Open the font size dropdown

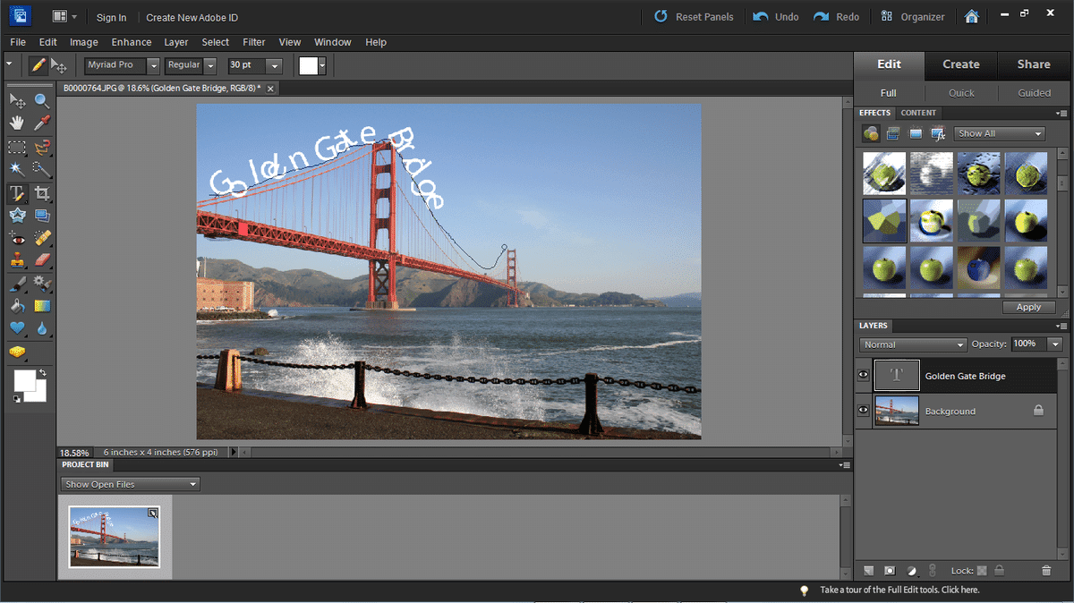pyautogui.click(x=274, y=65)
